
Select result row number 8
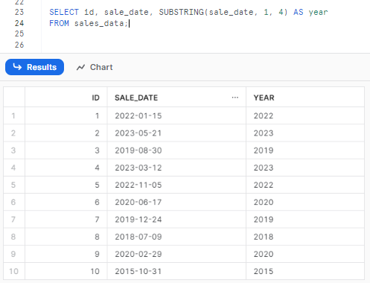[14, 237]
